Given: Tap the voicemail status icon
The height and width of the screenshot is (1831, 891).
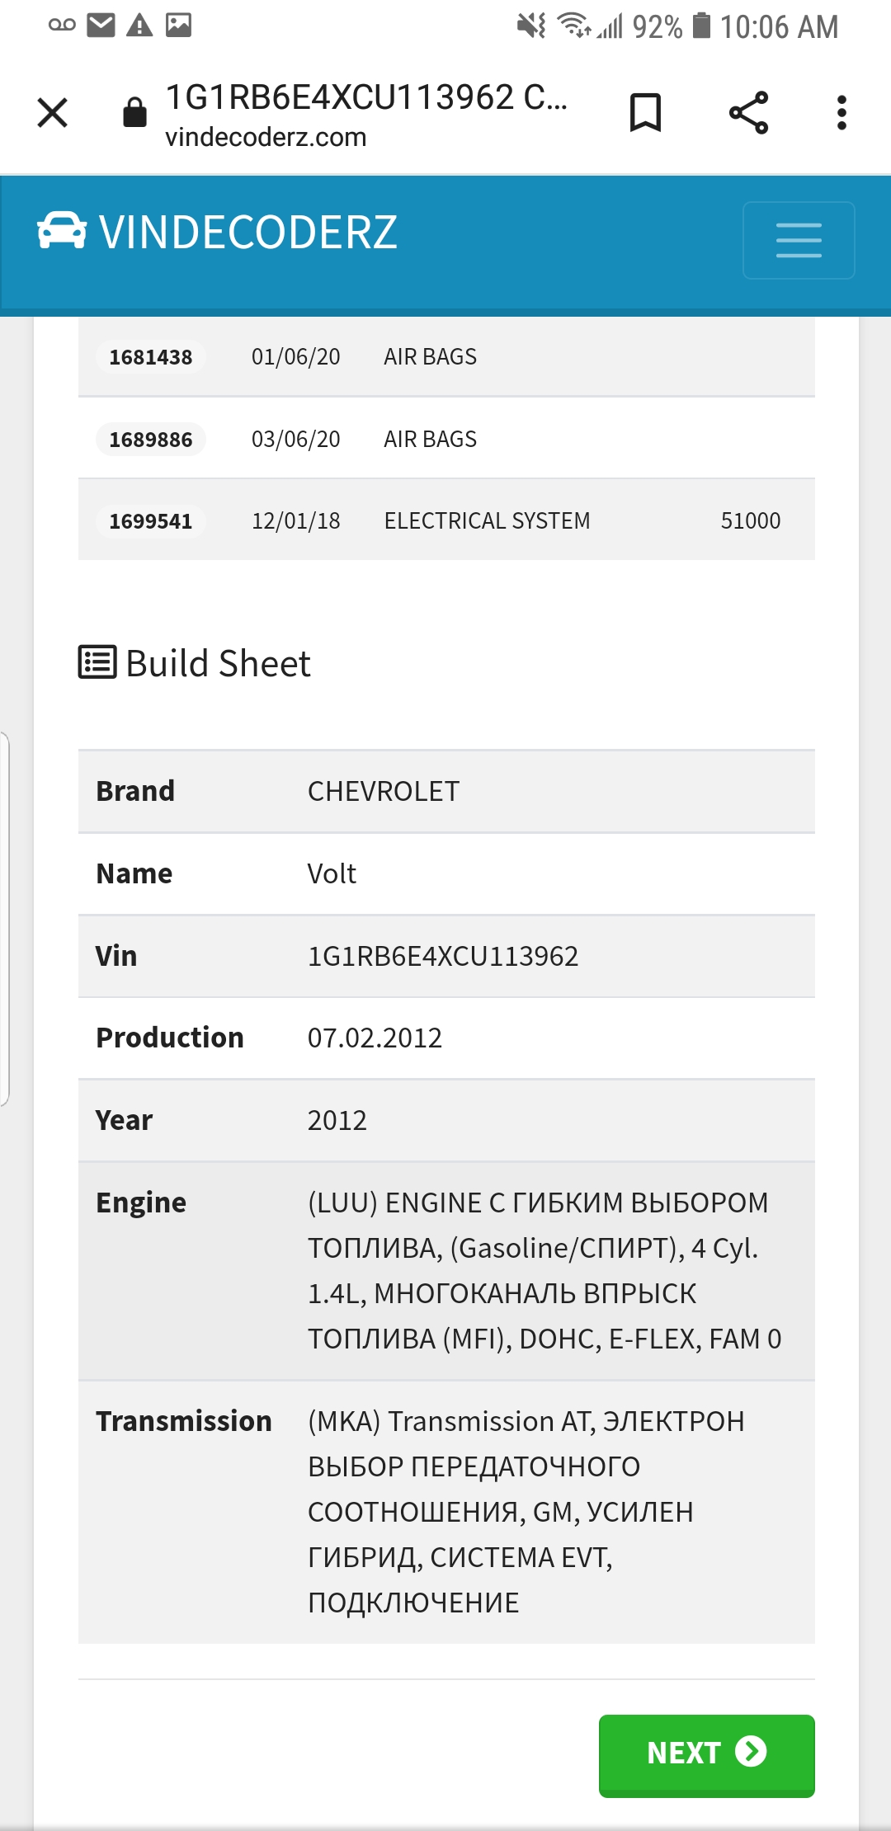Looking at the screenshot, I should click(x=62, y=26).
